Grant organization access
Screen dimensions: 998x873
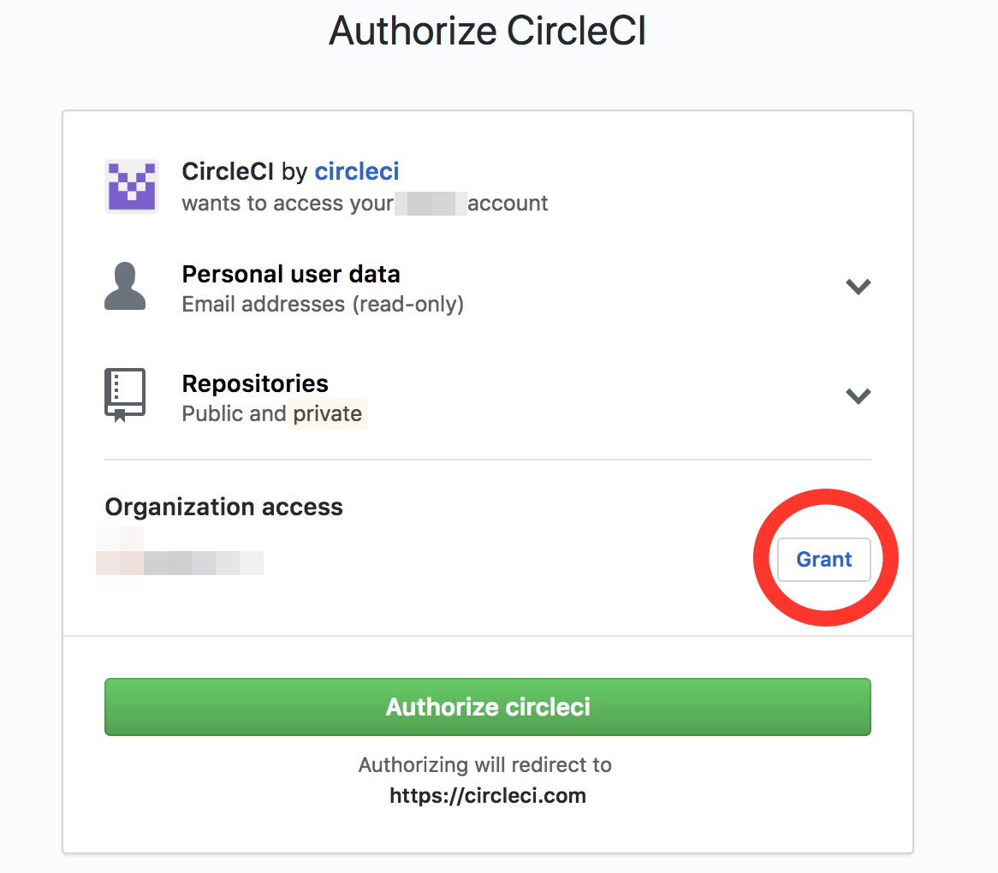coord(823,560)
